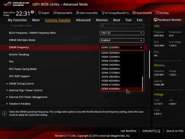Select Xtreme Tweaking setting
Image resolution: width=185 pixels, height=139 pixels.
click(x=19, y=54)
